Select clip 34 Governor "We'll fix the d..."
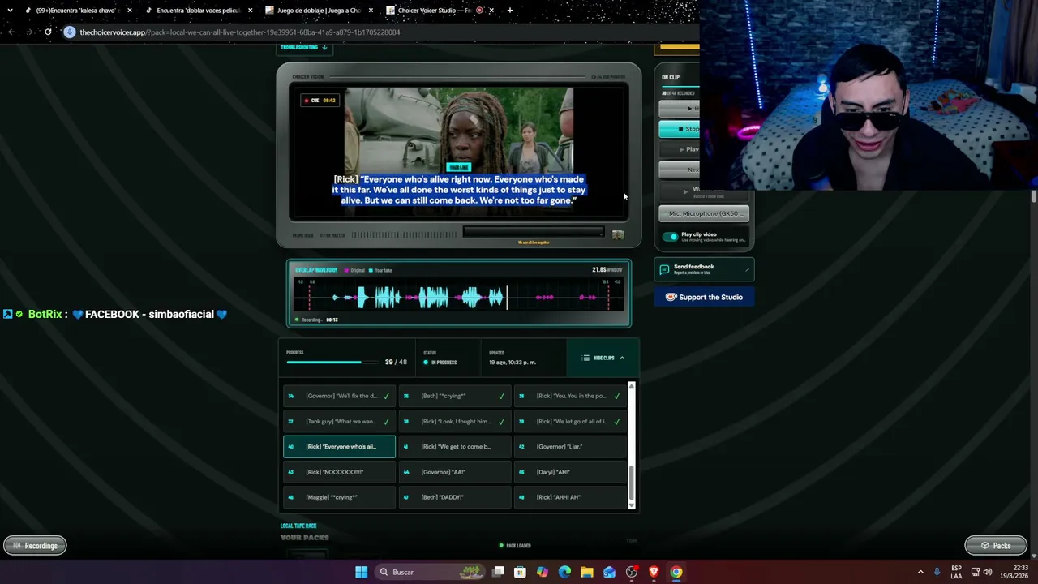 [339, 396]
